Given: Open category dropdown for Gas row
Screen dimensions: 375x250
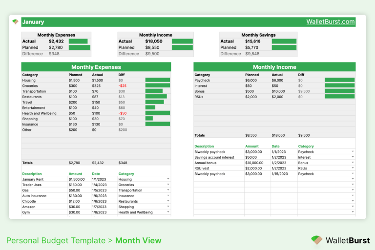Looking at the screenshot, I should pos(168,190).
